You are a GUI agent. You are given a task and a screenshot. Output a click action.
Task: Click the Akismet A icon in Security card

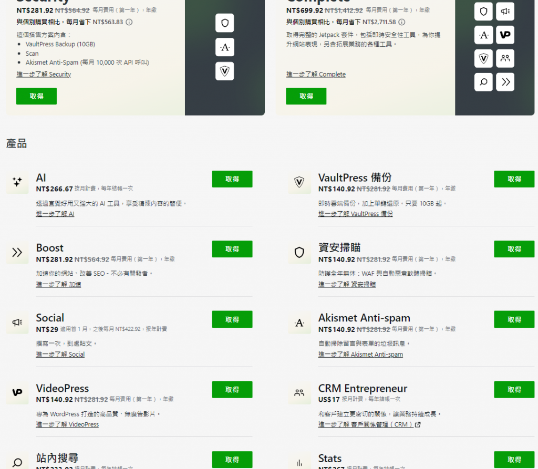tap(225, 47)
